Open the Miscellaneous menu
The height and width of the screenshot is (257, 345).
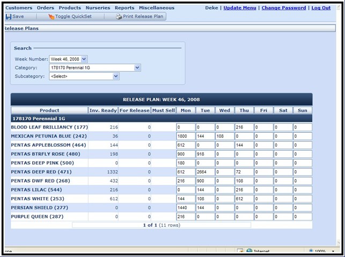pos(157,8)
